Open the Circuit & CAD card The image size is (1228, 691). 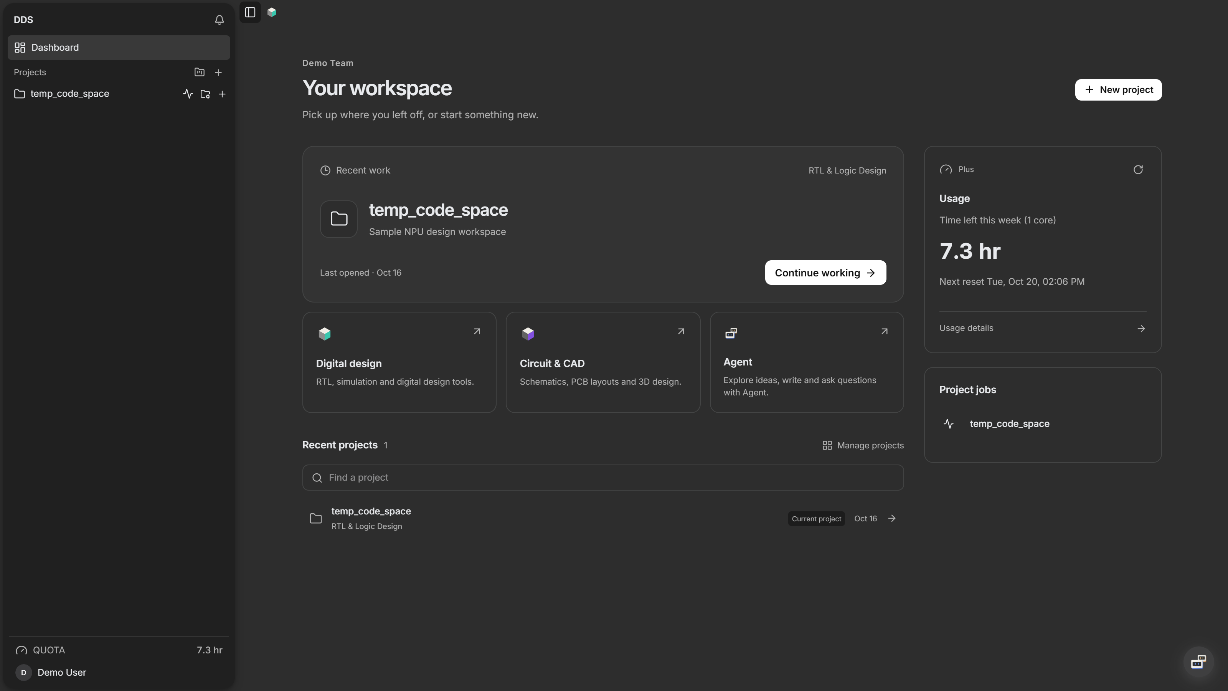click(603, 362)
